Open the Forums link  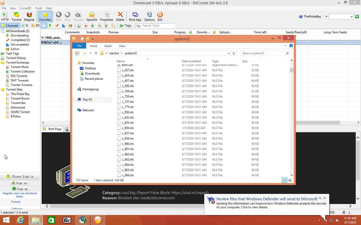(x=16, y=202)
